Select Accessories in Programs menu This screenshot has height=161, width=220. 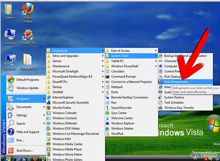tap(76, 50)
